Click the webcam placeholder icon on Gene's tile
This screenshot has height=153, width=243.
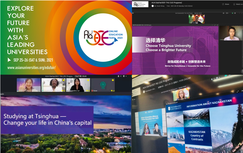[x=103, y=85]
